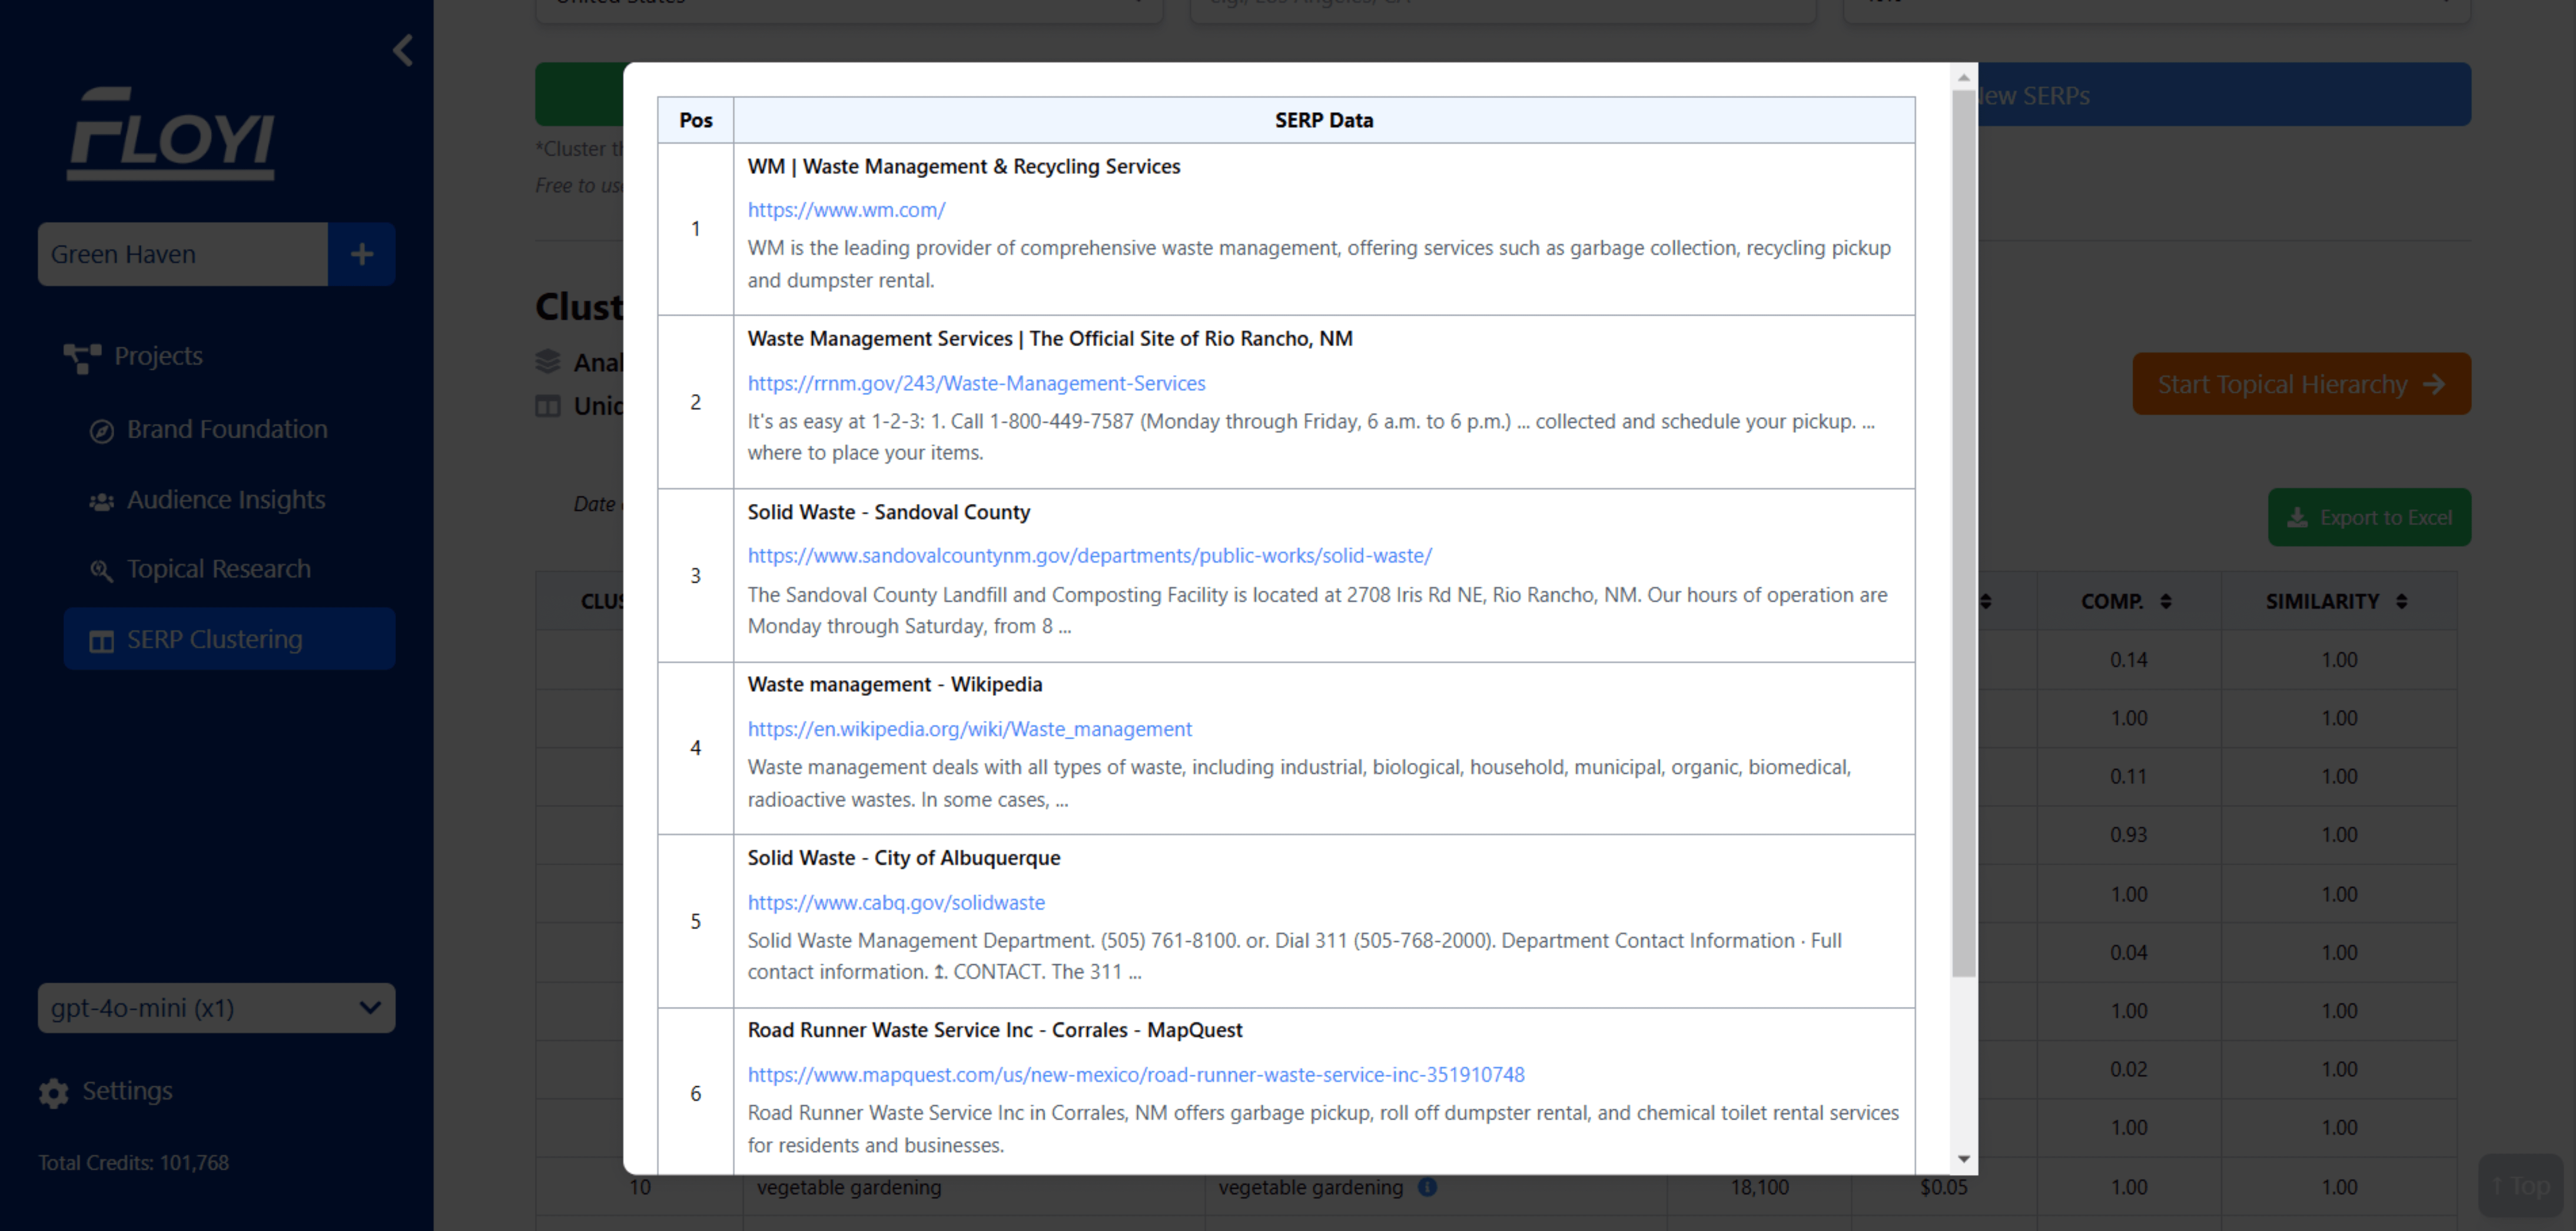The width and height of the screenshot is (2576, 1231).
Task: Open the gpt-4o-mini model dropdown
Action: [x=216, y=1007]
